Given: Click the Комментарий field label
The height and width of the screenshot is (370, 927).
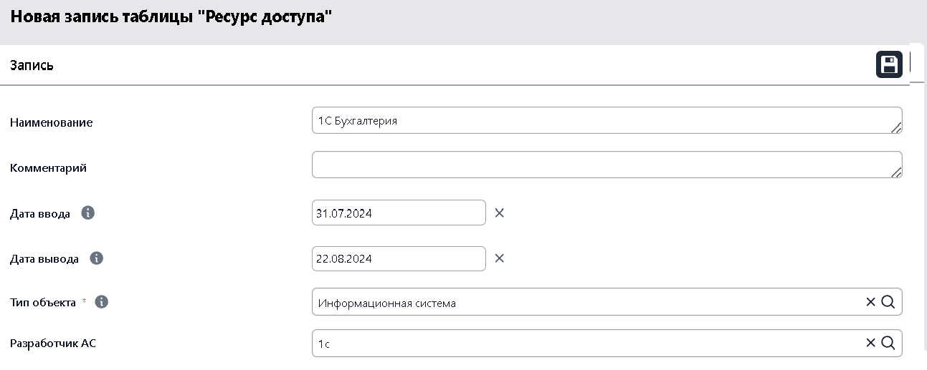Looking at the screenshot, I should tap(48, 168).
